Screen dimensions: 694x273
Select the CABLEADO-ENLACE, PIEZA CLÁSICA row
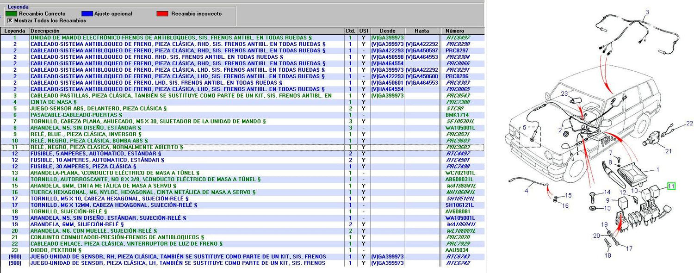(242, 243)
